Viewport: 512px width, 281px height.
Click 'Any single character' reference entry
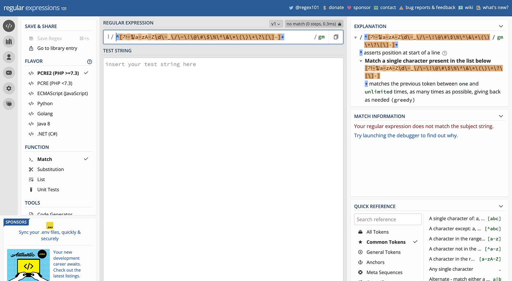[465, 269]
